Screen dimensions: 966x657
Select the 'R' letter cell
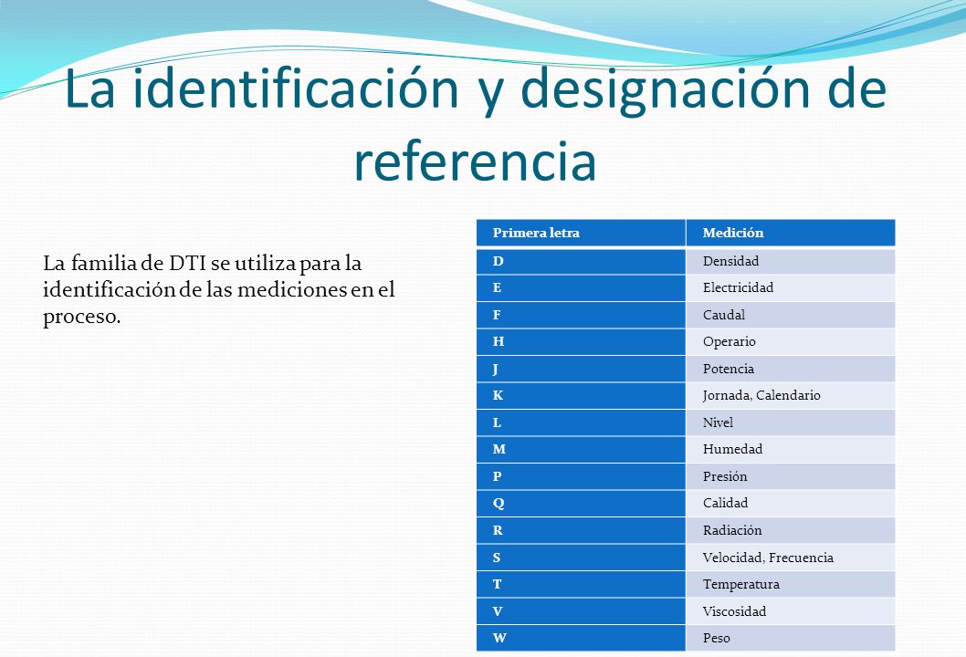pos(581,530)
